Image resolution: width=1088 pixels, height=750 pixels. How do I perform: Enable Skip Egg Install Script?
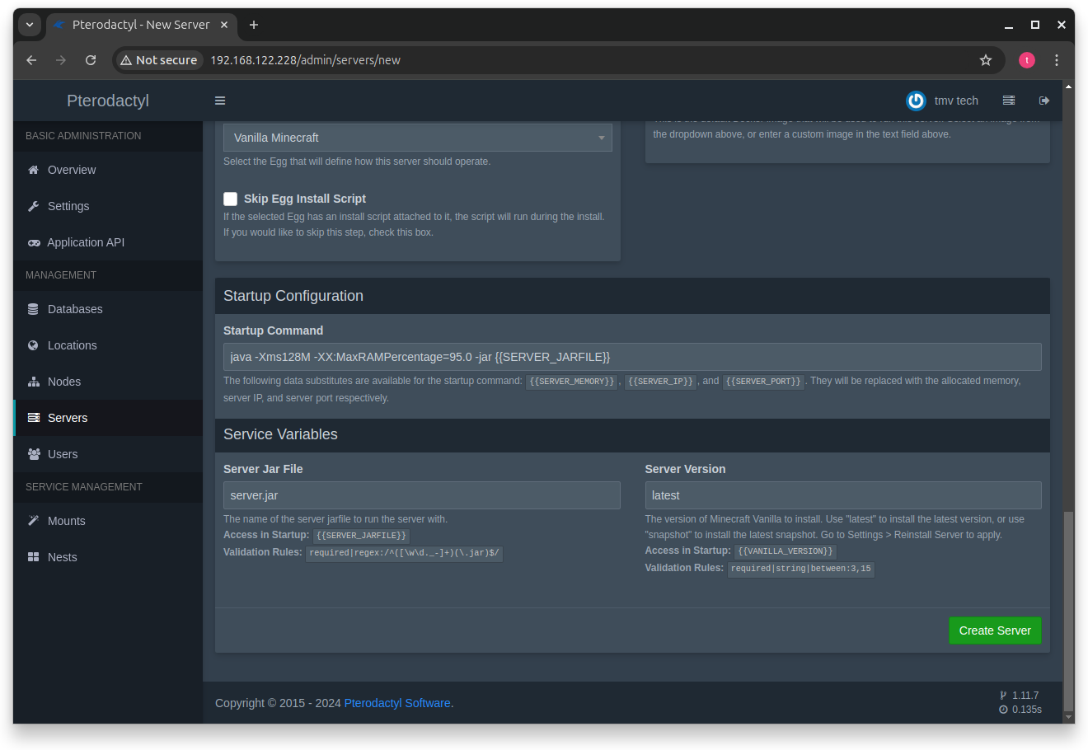[x=230, y=199]
